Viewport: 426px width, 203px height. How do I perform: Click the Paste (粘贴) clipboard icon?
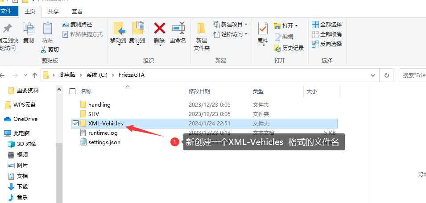pyautogui.click(x=48, y=28)
